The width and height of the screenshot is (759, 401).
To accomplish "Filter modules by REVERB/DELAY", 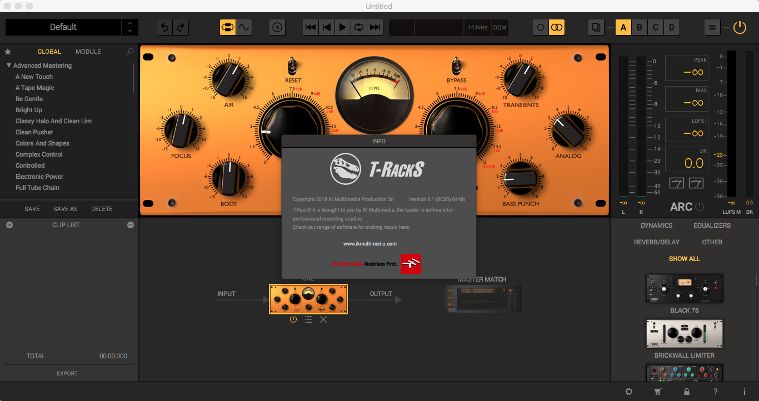I will pyautogui.click(x=657, y=242).
